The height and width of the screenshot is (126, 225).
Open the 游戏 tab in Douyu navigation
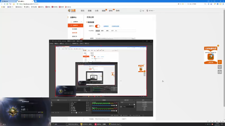point(111,11)
